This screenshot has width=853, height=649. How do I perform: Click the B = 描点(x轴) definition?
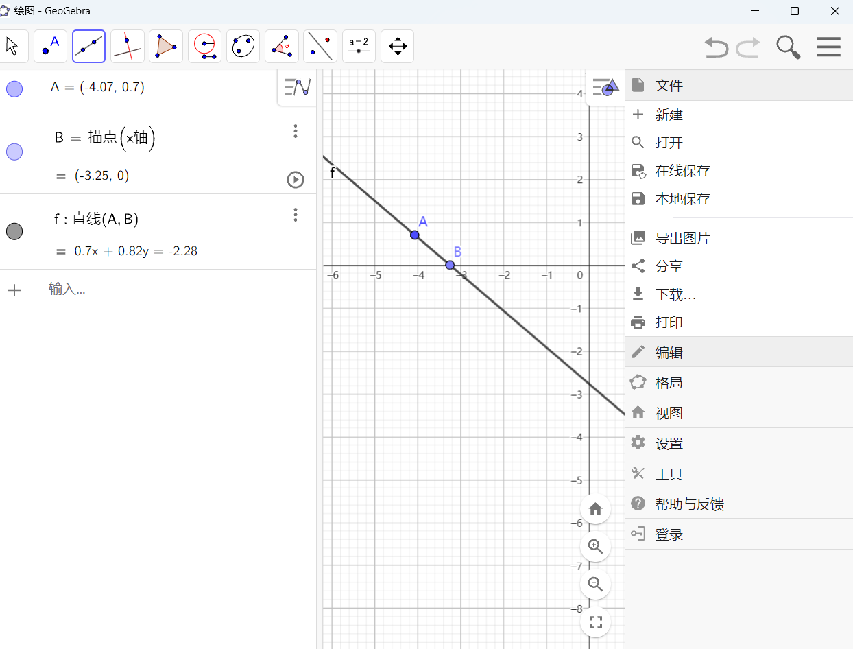[105, 139]
